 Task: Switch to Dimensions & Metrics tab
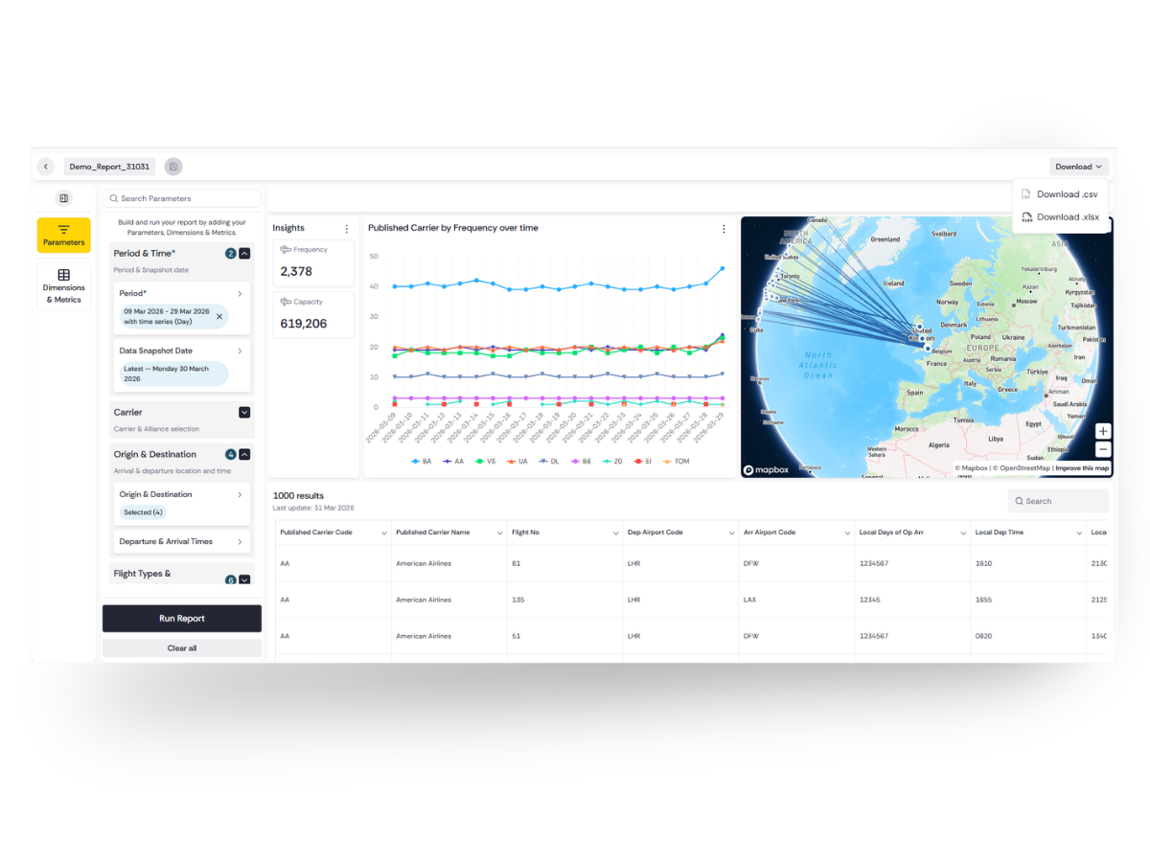click(x=64, y=286)
